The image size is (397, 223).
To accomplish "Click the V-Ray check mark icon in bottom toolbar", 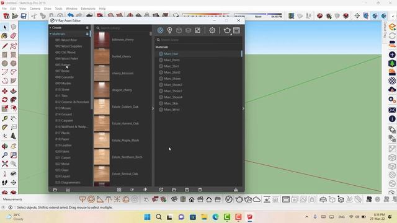I will coord(229,199).
